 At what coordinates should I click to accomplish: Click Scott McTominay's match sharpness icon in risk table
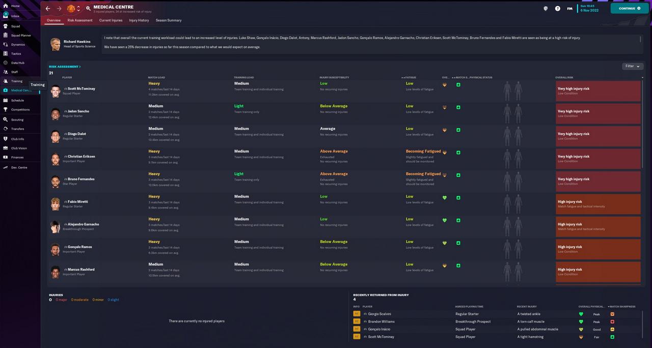tap(458, 84)
